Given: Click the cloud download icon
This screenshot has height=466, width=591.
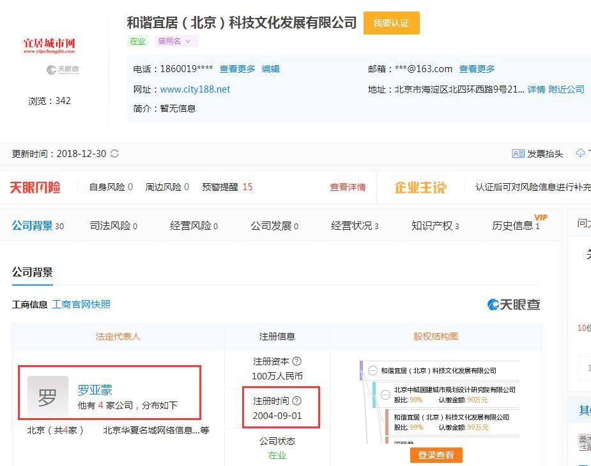Looking at the screenshot, I should point(580,153).
